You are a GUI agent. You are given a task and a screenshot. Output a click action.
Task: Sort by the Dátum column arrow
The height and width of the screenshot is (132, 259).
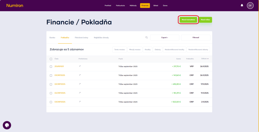(208, 59)
